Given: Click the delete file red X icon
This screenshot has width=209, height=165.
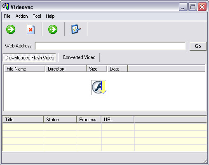Looking at the screenshot, I should pos(31,29).
